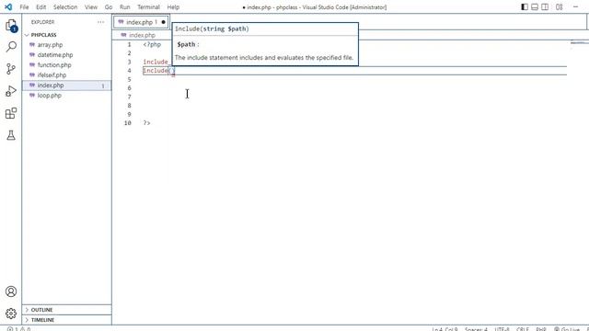Open the Explorer view in activity bar
The image size is (589, 331).
coord(11,25)
